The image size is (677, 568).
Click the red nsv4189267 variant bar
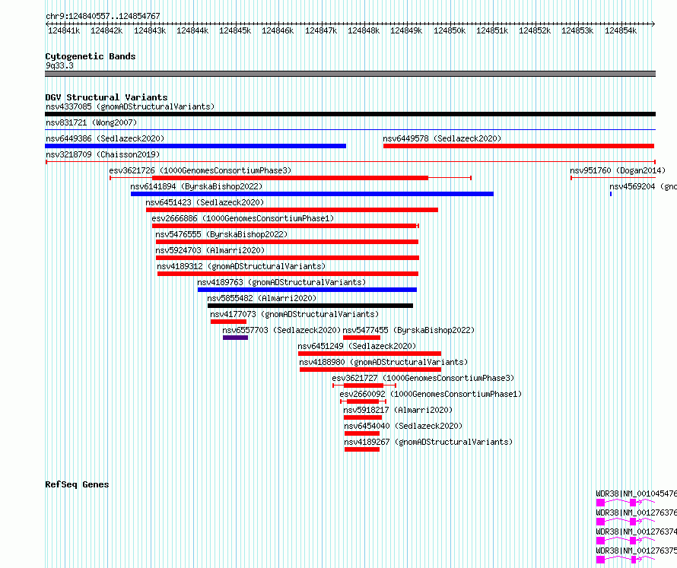coord(362,449)
